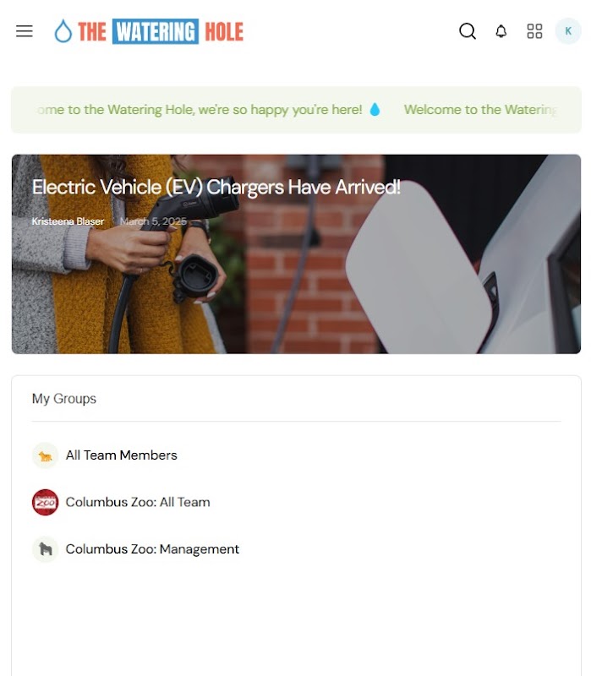Open the EV Chargers Have Arrived article

pyautogui.click(x=216, y=187)
